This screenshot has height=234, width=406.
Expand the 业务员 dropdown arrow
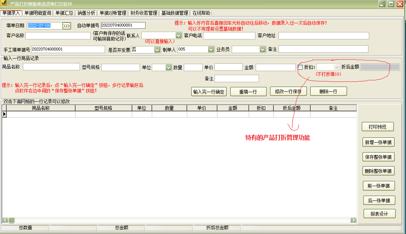tap(263, 49)
